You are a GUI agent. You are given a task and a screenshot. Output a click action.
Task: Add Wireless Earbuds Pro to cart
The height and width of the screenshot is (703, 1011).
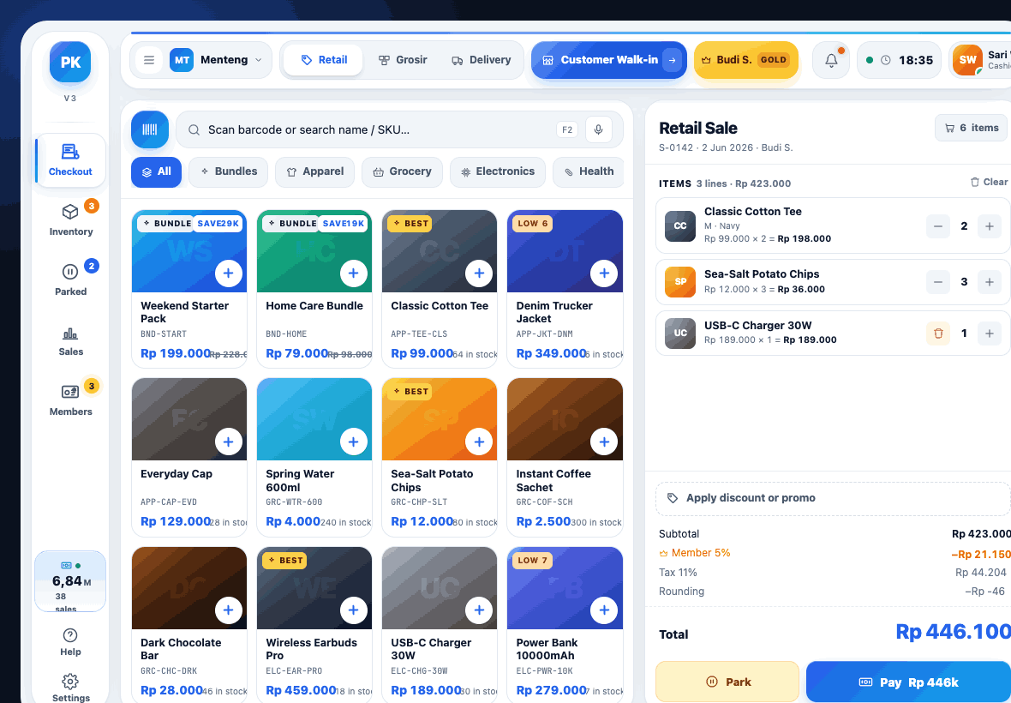[353, 610]
